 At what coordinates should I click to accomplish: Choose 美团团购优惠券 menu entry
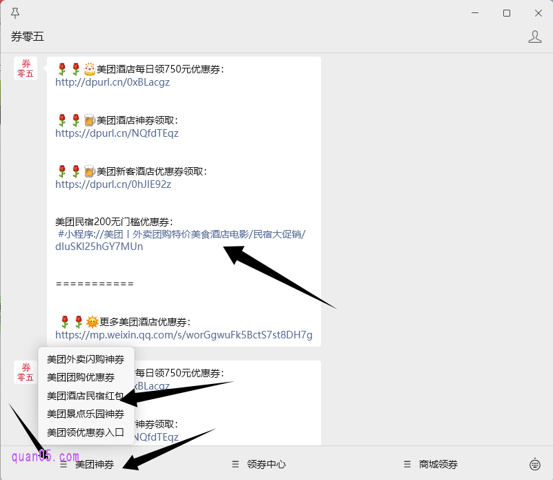[x=81, y=378]
